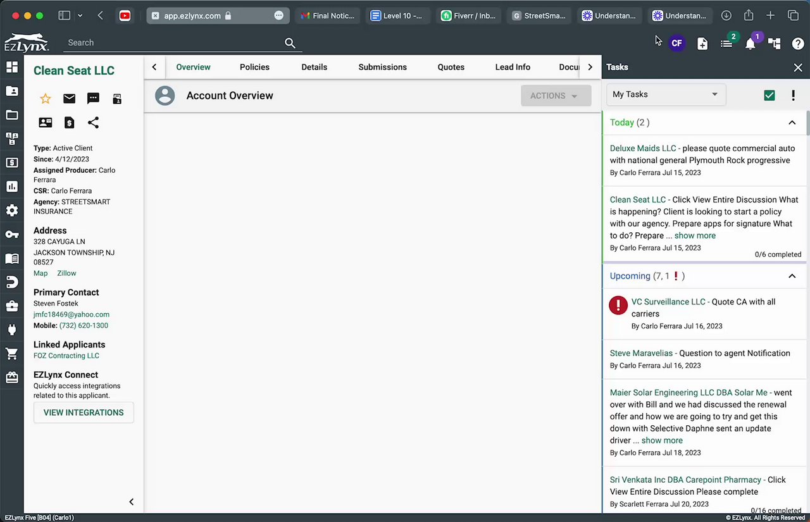Open the My Tasks dropdown
Viewport: 810px width, 522px height.
click(x=666, y=94)
